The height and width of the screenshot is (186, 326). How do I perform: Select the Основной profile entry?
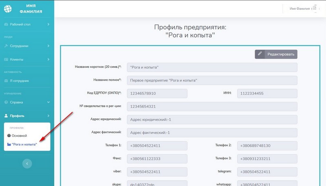19,135
